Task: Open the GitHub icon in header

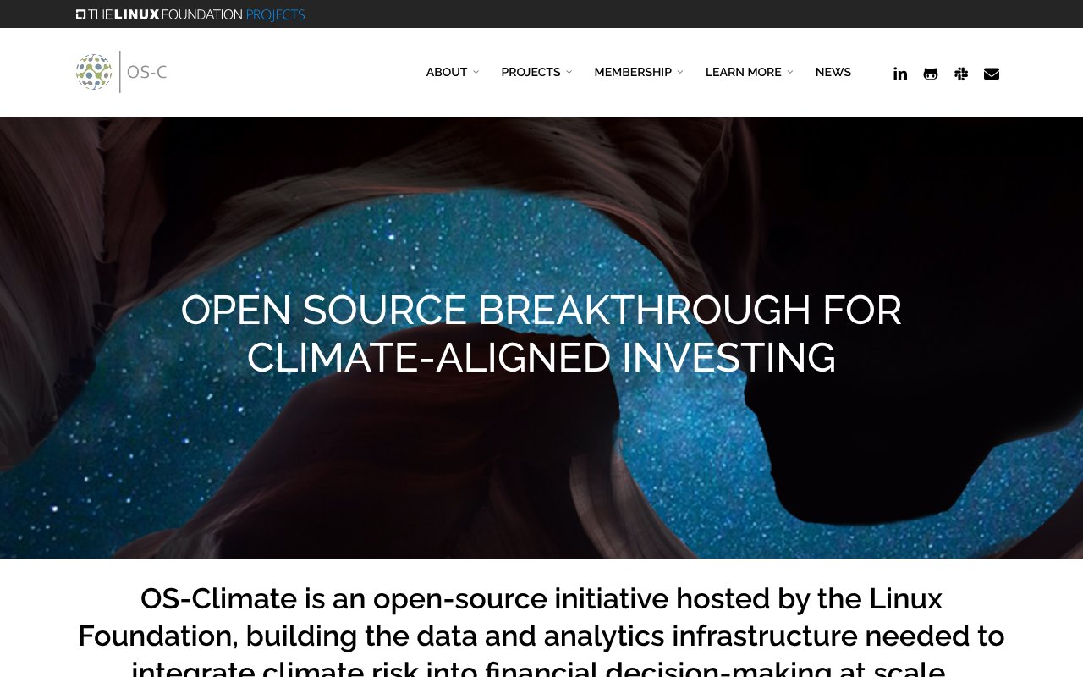Action: coord(931,74)
